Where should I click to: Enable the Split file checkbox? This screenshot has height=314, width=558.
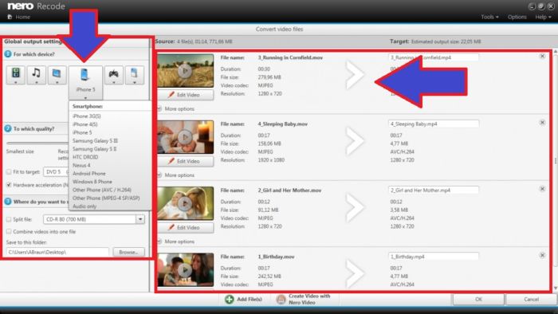tap(9, 219)
